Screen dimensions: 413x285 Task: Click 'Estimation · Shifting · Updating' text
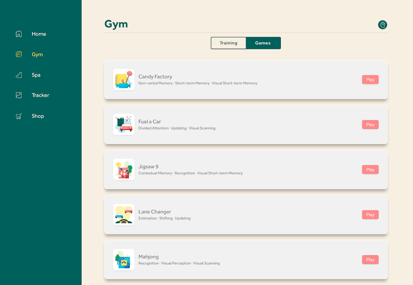[x=165, y=218]
